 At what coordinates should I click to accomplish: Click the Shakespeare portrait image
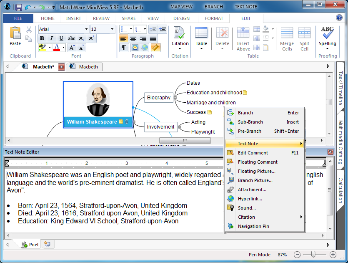pyautogui.click(x=98, y=100)
